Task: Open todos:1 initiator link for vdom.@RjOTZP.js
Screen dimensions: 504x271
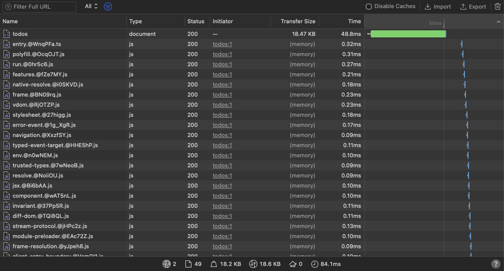Action: tap(222, 105)
